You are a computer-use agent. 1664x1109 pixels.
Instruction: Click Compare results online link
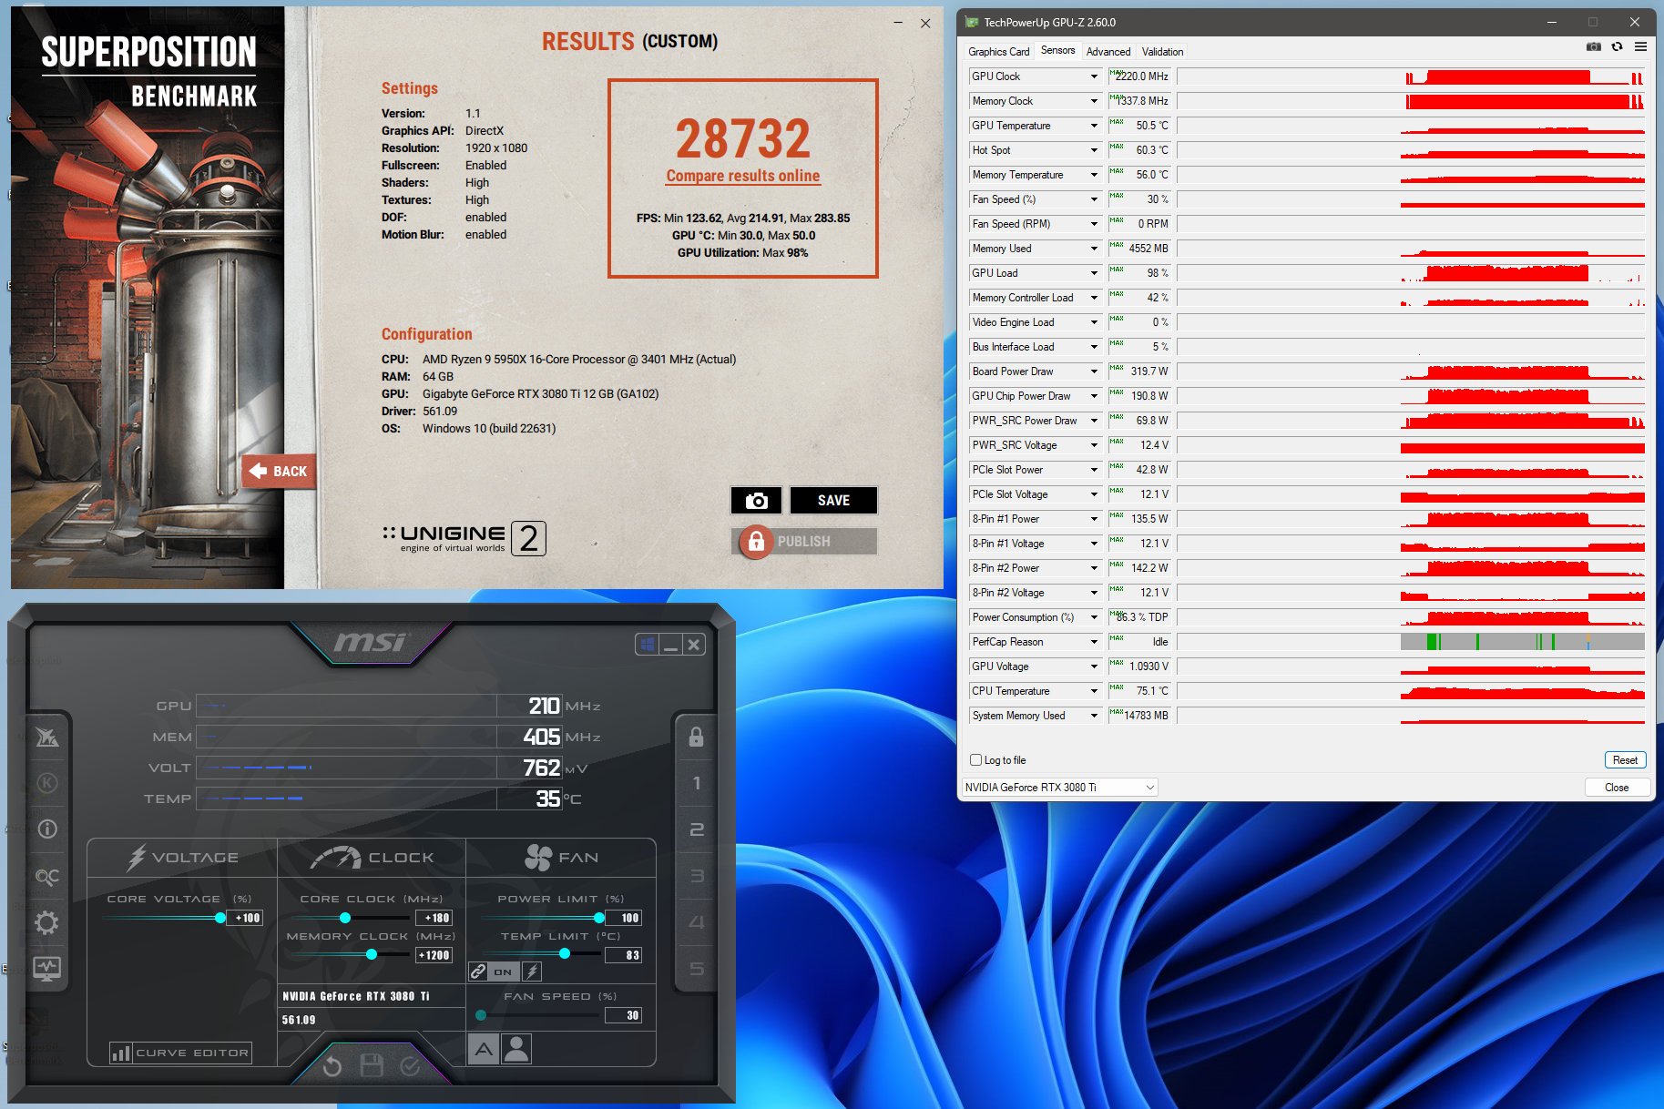coord(743,176)
